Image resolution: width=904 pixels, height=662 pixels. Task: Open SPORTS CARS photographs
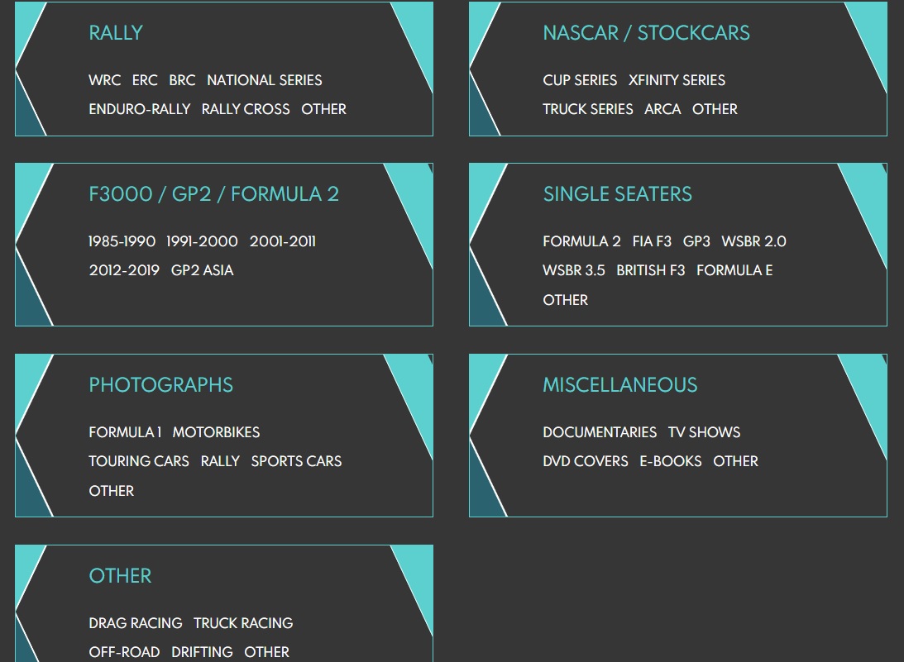tap(296, 461)
